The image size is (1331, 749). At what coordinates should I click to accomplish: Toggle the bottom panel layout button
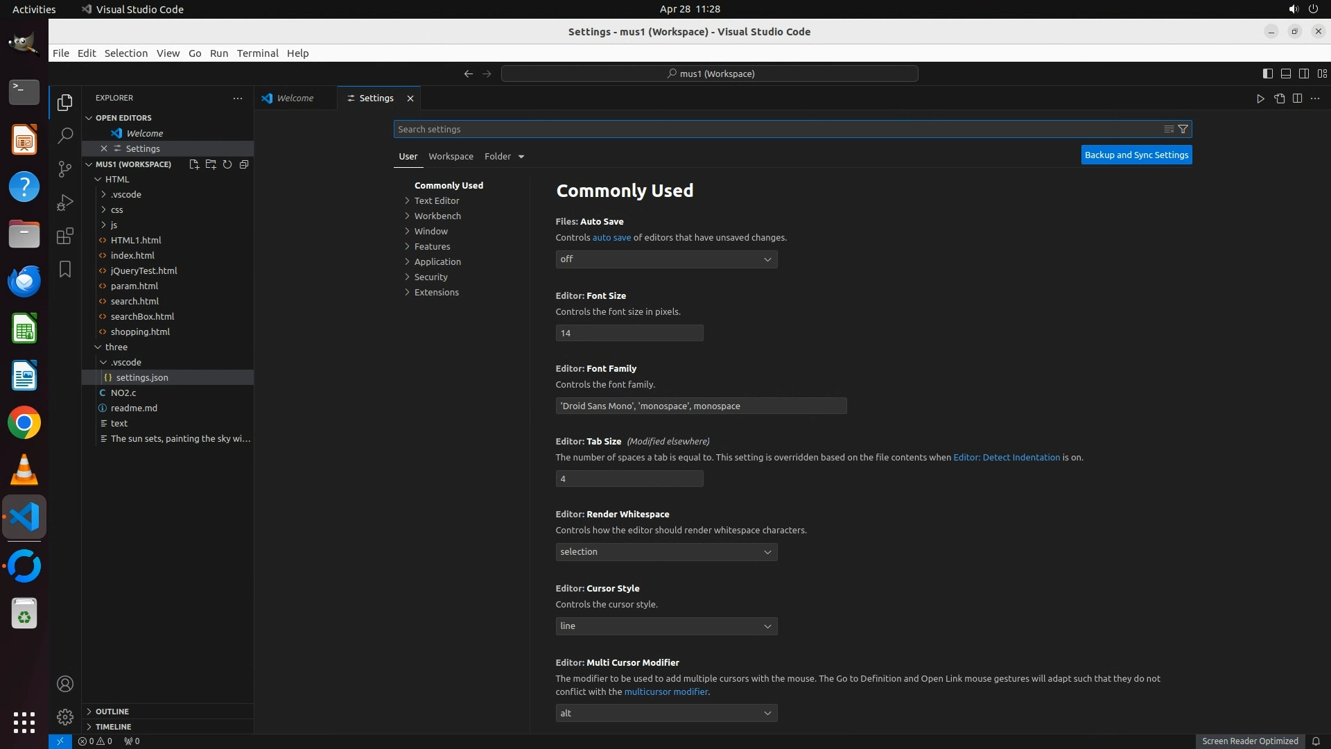point(1285,74)
